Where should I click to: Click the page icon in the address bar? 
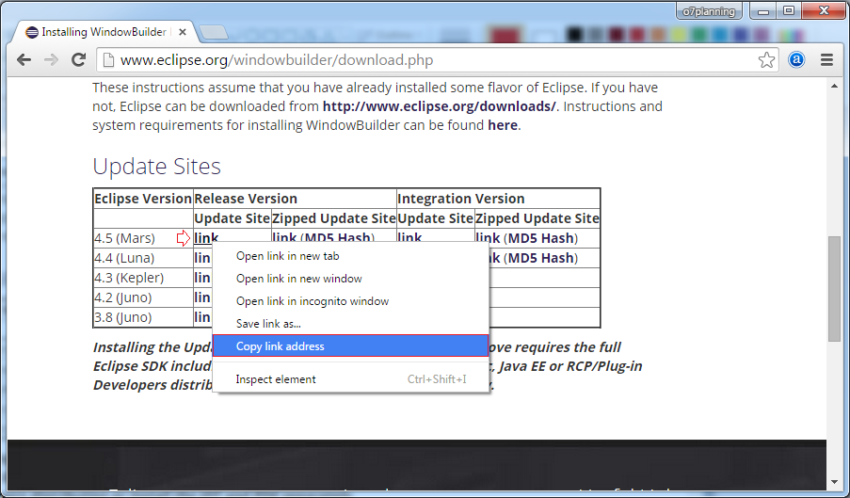108,59
